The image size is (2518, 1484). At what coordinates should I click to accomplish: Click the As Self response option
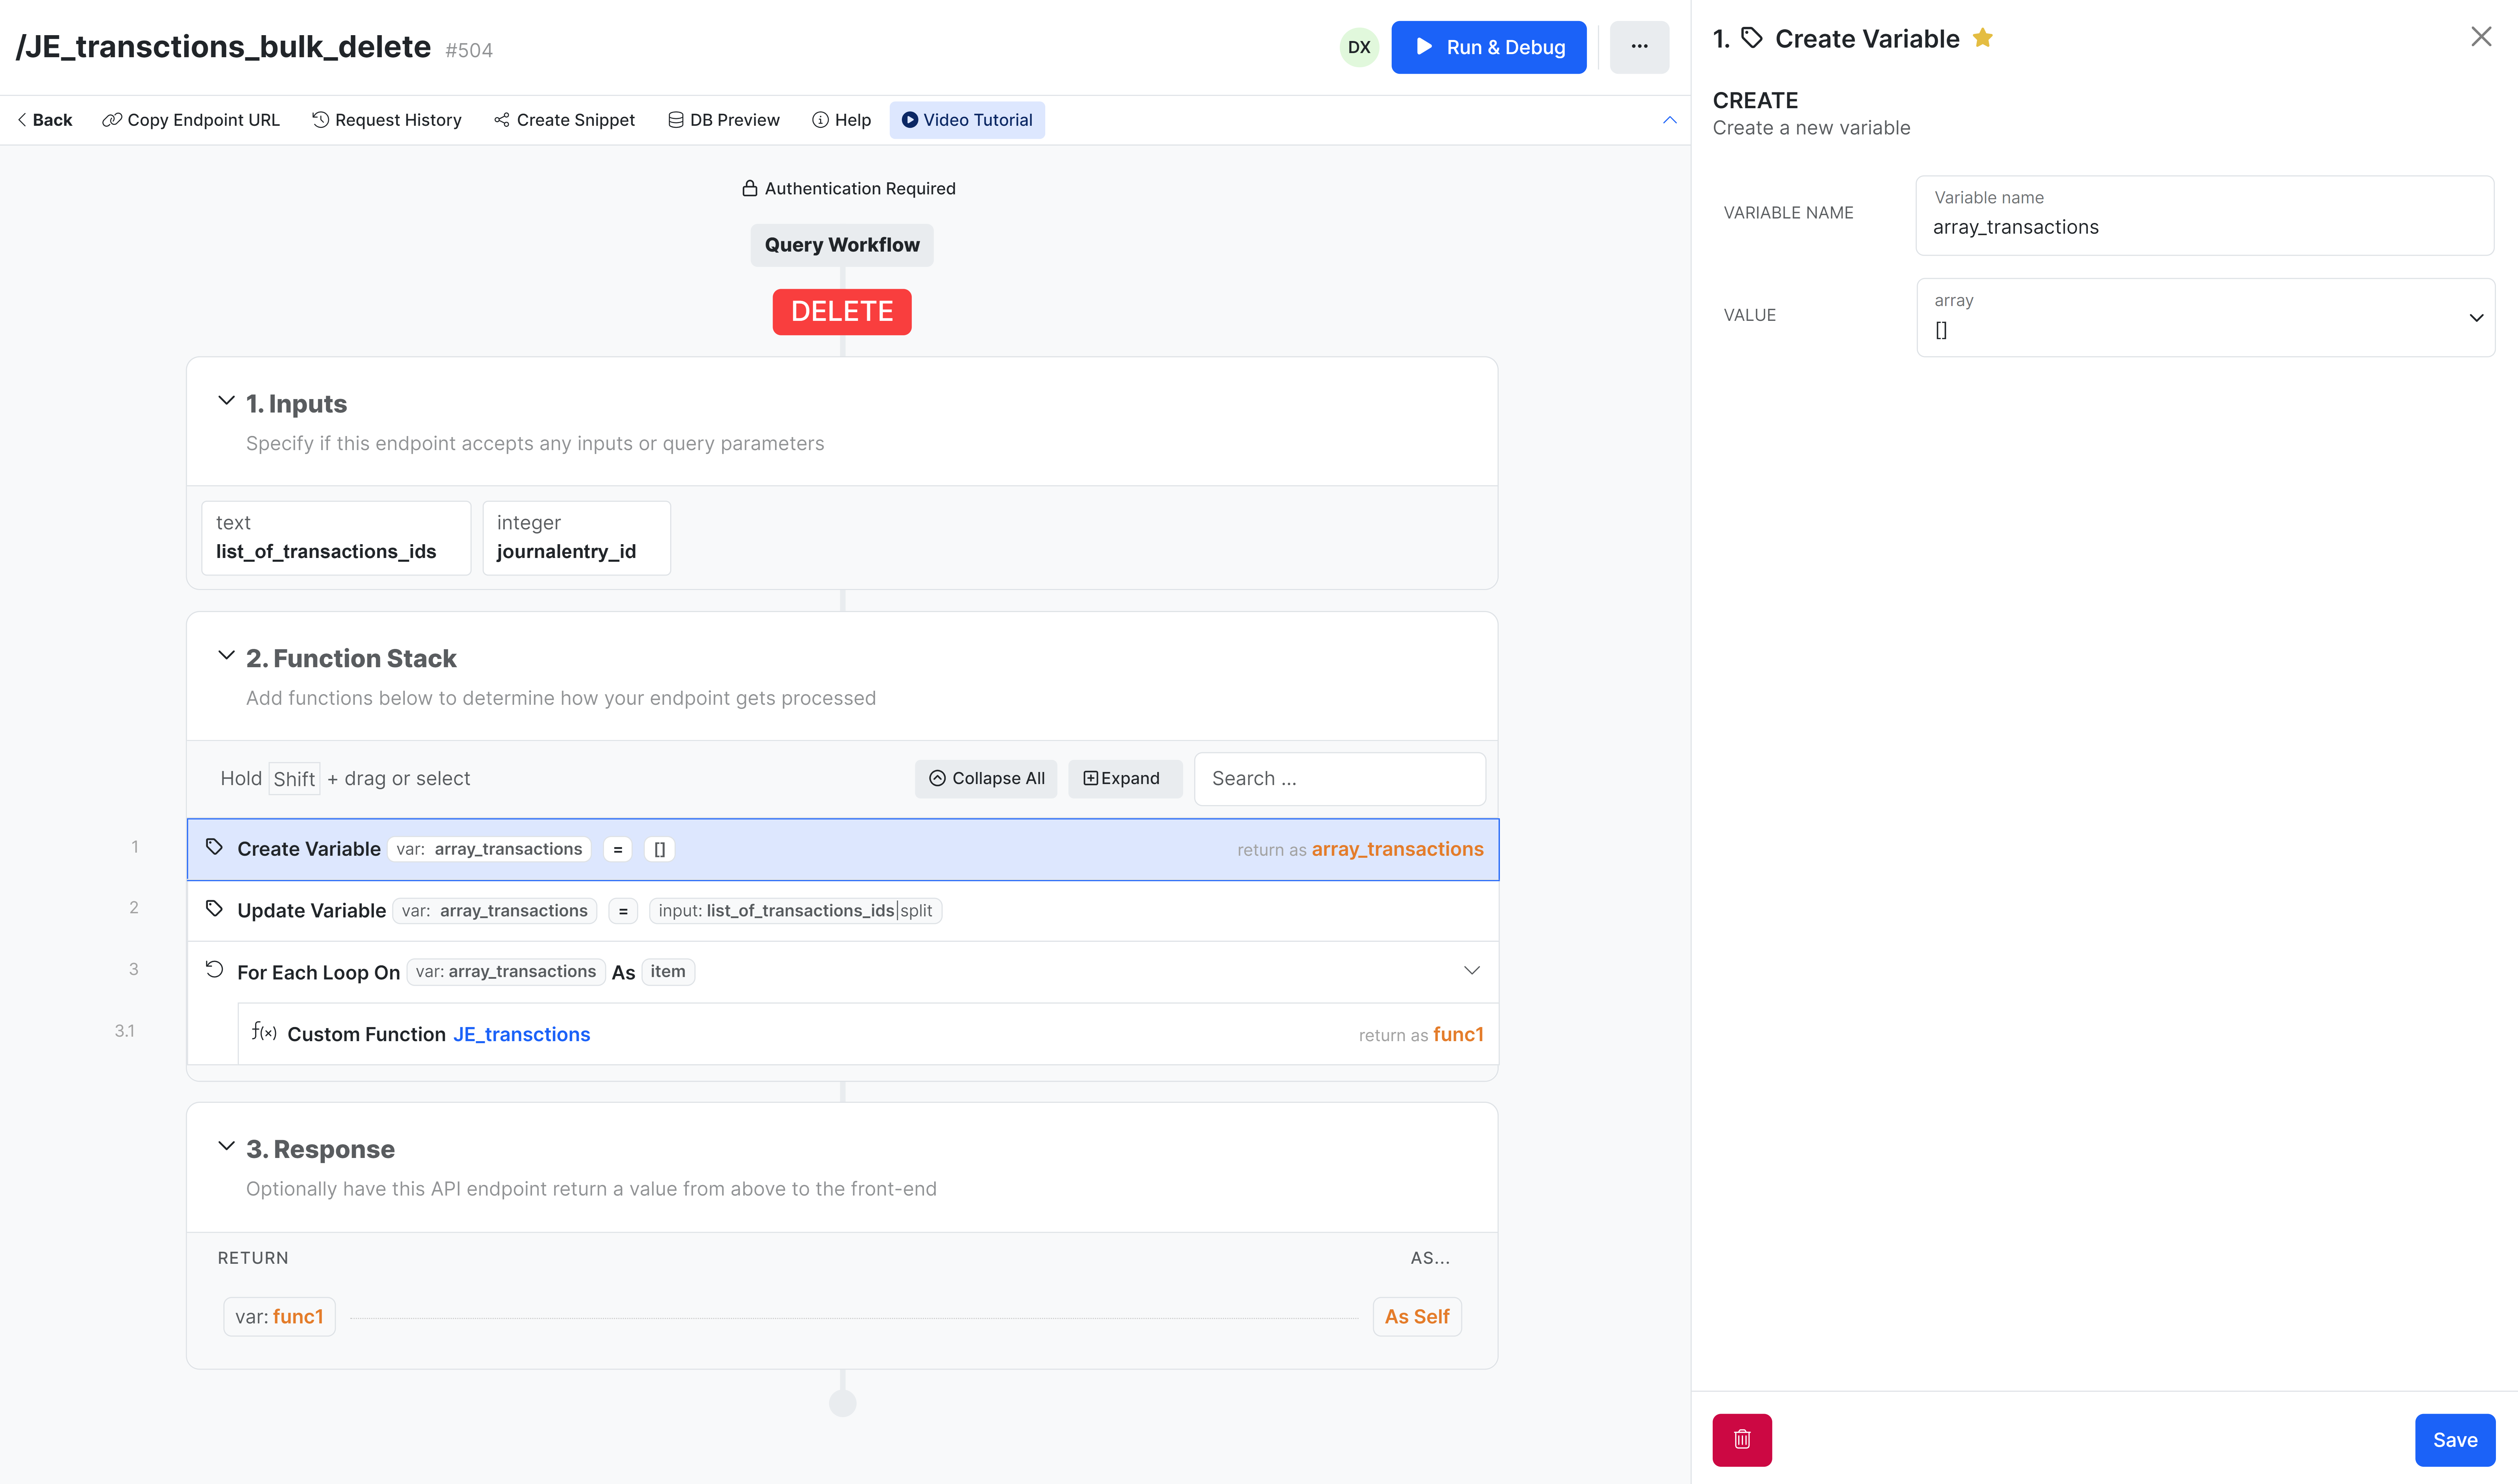coord(1417,1317)
